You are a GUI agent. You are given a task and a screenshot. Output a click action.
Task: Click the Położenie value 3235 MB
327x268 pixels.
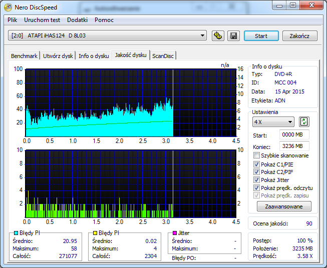click(302, 248)
